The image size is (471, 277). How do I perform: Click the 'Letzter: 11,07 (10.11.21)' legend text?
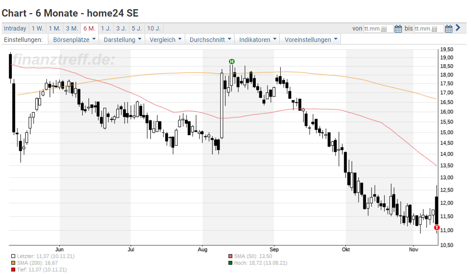(46, 256)
